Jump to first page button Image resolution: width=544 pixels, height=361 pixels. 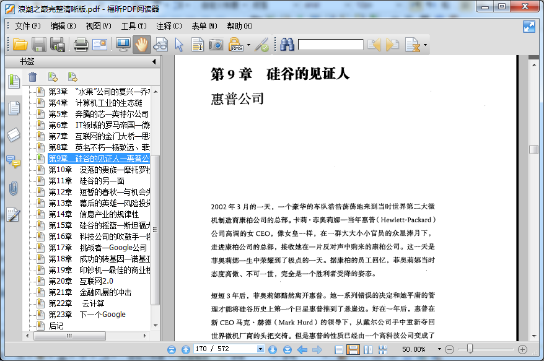point(172,350)
